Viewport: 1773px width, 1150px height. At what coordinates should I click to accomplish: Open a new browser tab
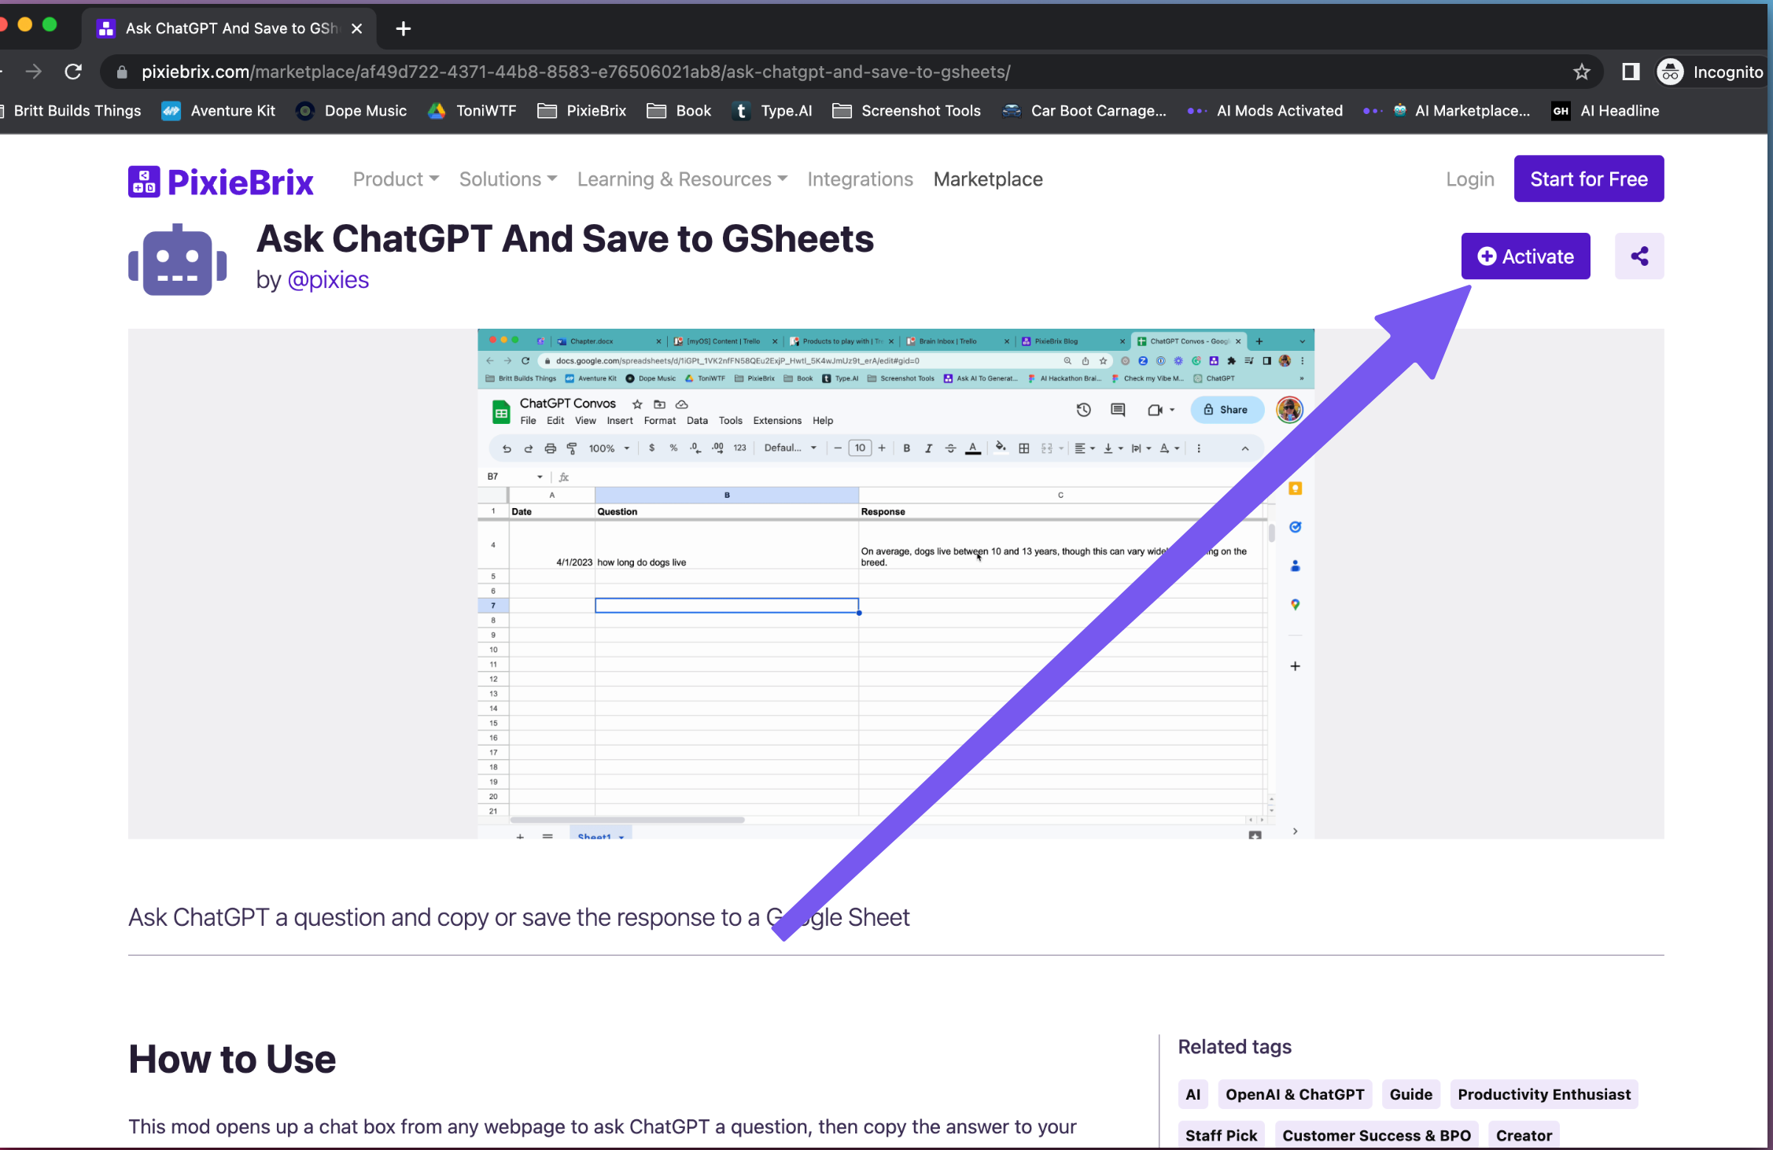[x=404, y=29]
